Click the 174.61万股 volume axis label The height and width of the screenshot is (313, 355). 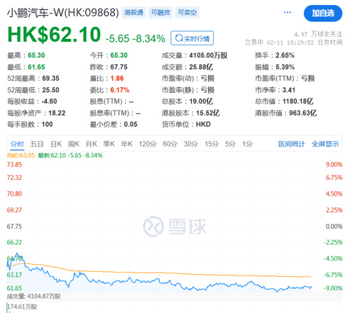click(22, 307)
